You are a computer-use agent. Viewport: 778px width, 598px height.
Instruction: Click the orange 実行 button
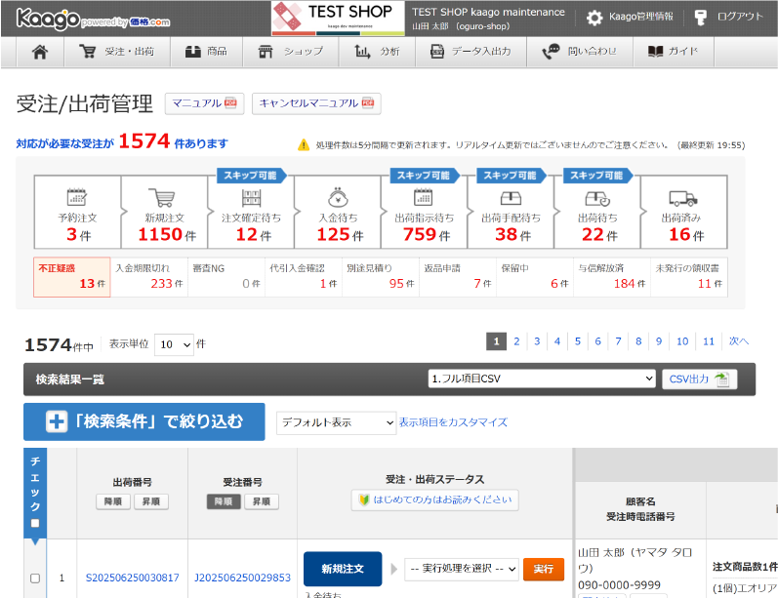pos(544,569)
